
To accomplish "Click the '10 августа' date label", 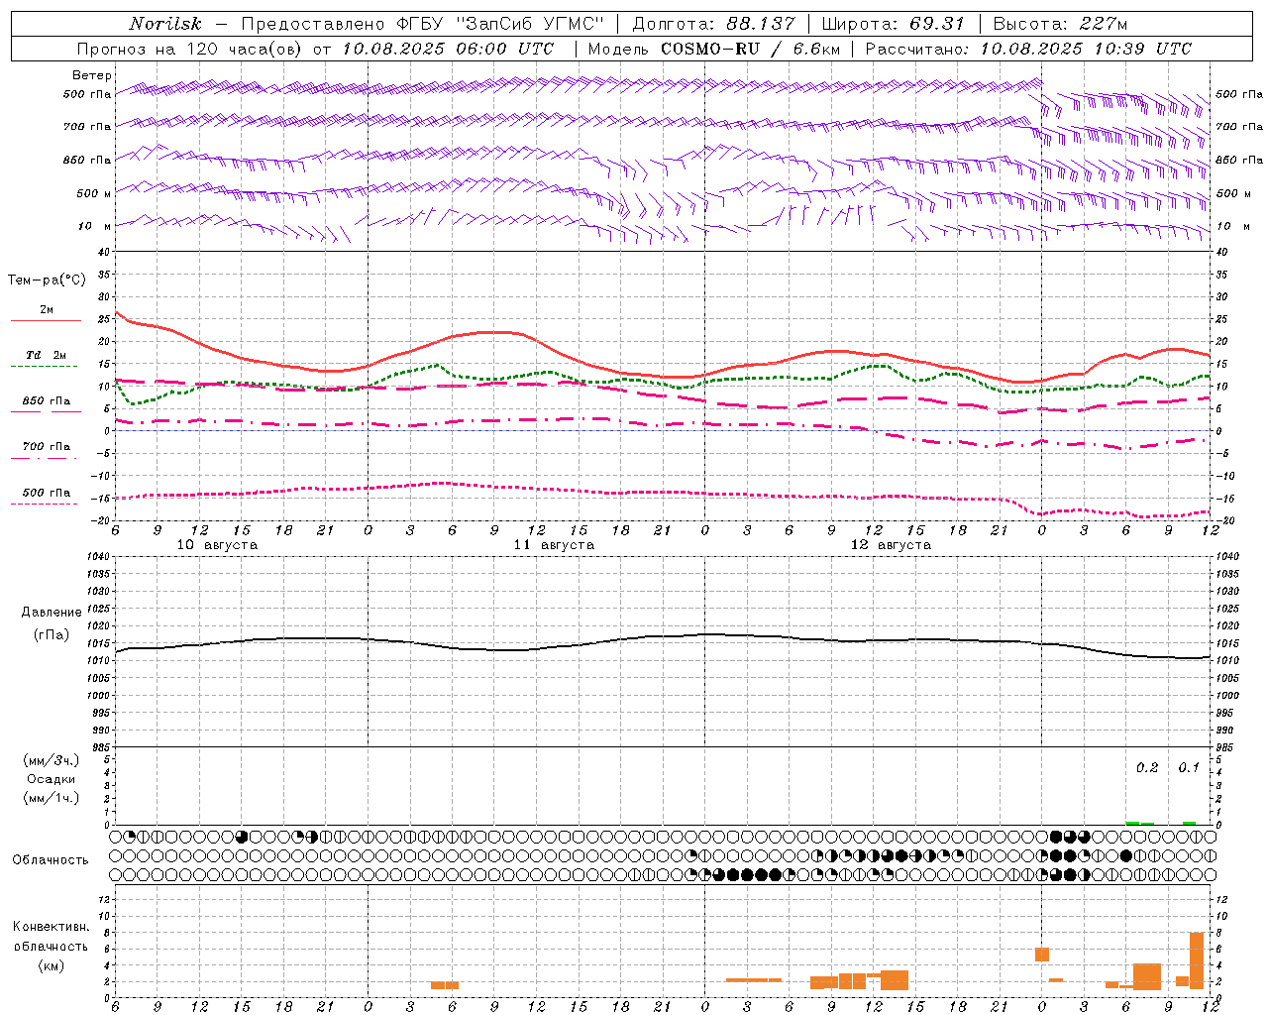I will click(x=217, y=545).
